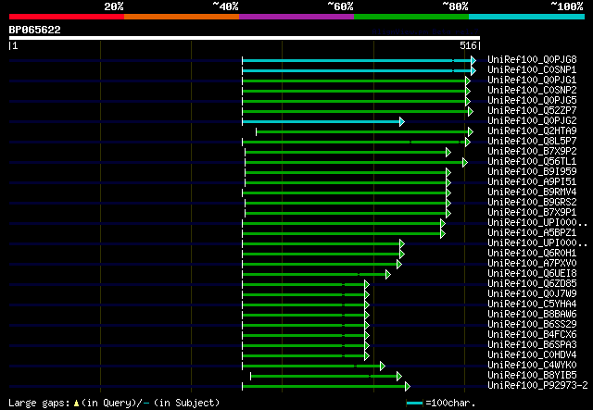This screenshot has height=410, width=593.
Task: Open hit UniRef100_Q52ZP7
Action: [532, 110]
